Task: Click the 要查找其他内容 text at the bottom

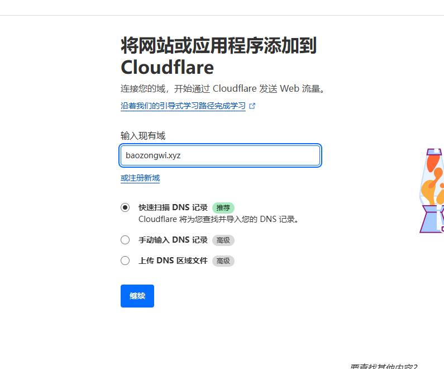Action: (384, 366)
